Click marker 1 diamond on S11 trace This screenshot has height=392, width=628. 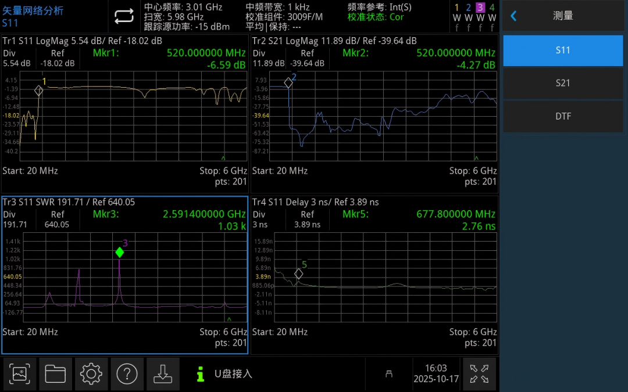(x=38, y=91)
